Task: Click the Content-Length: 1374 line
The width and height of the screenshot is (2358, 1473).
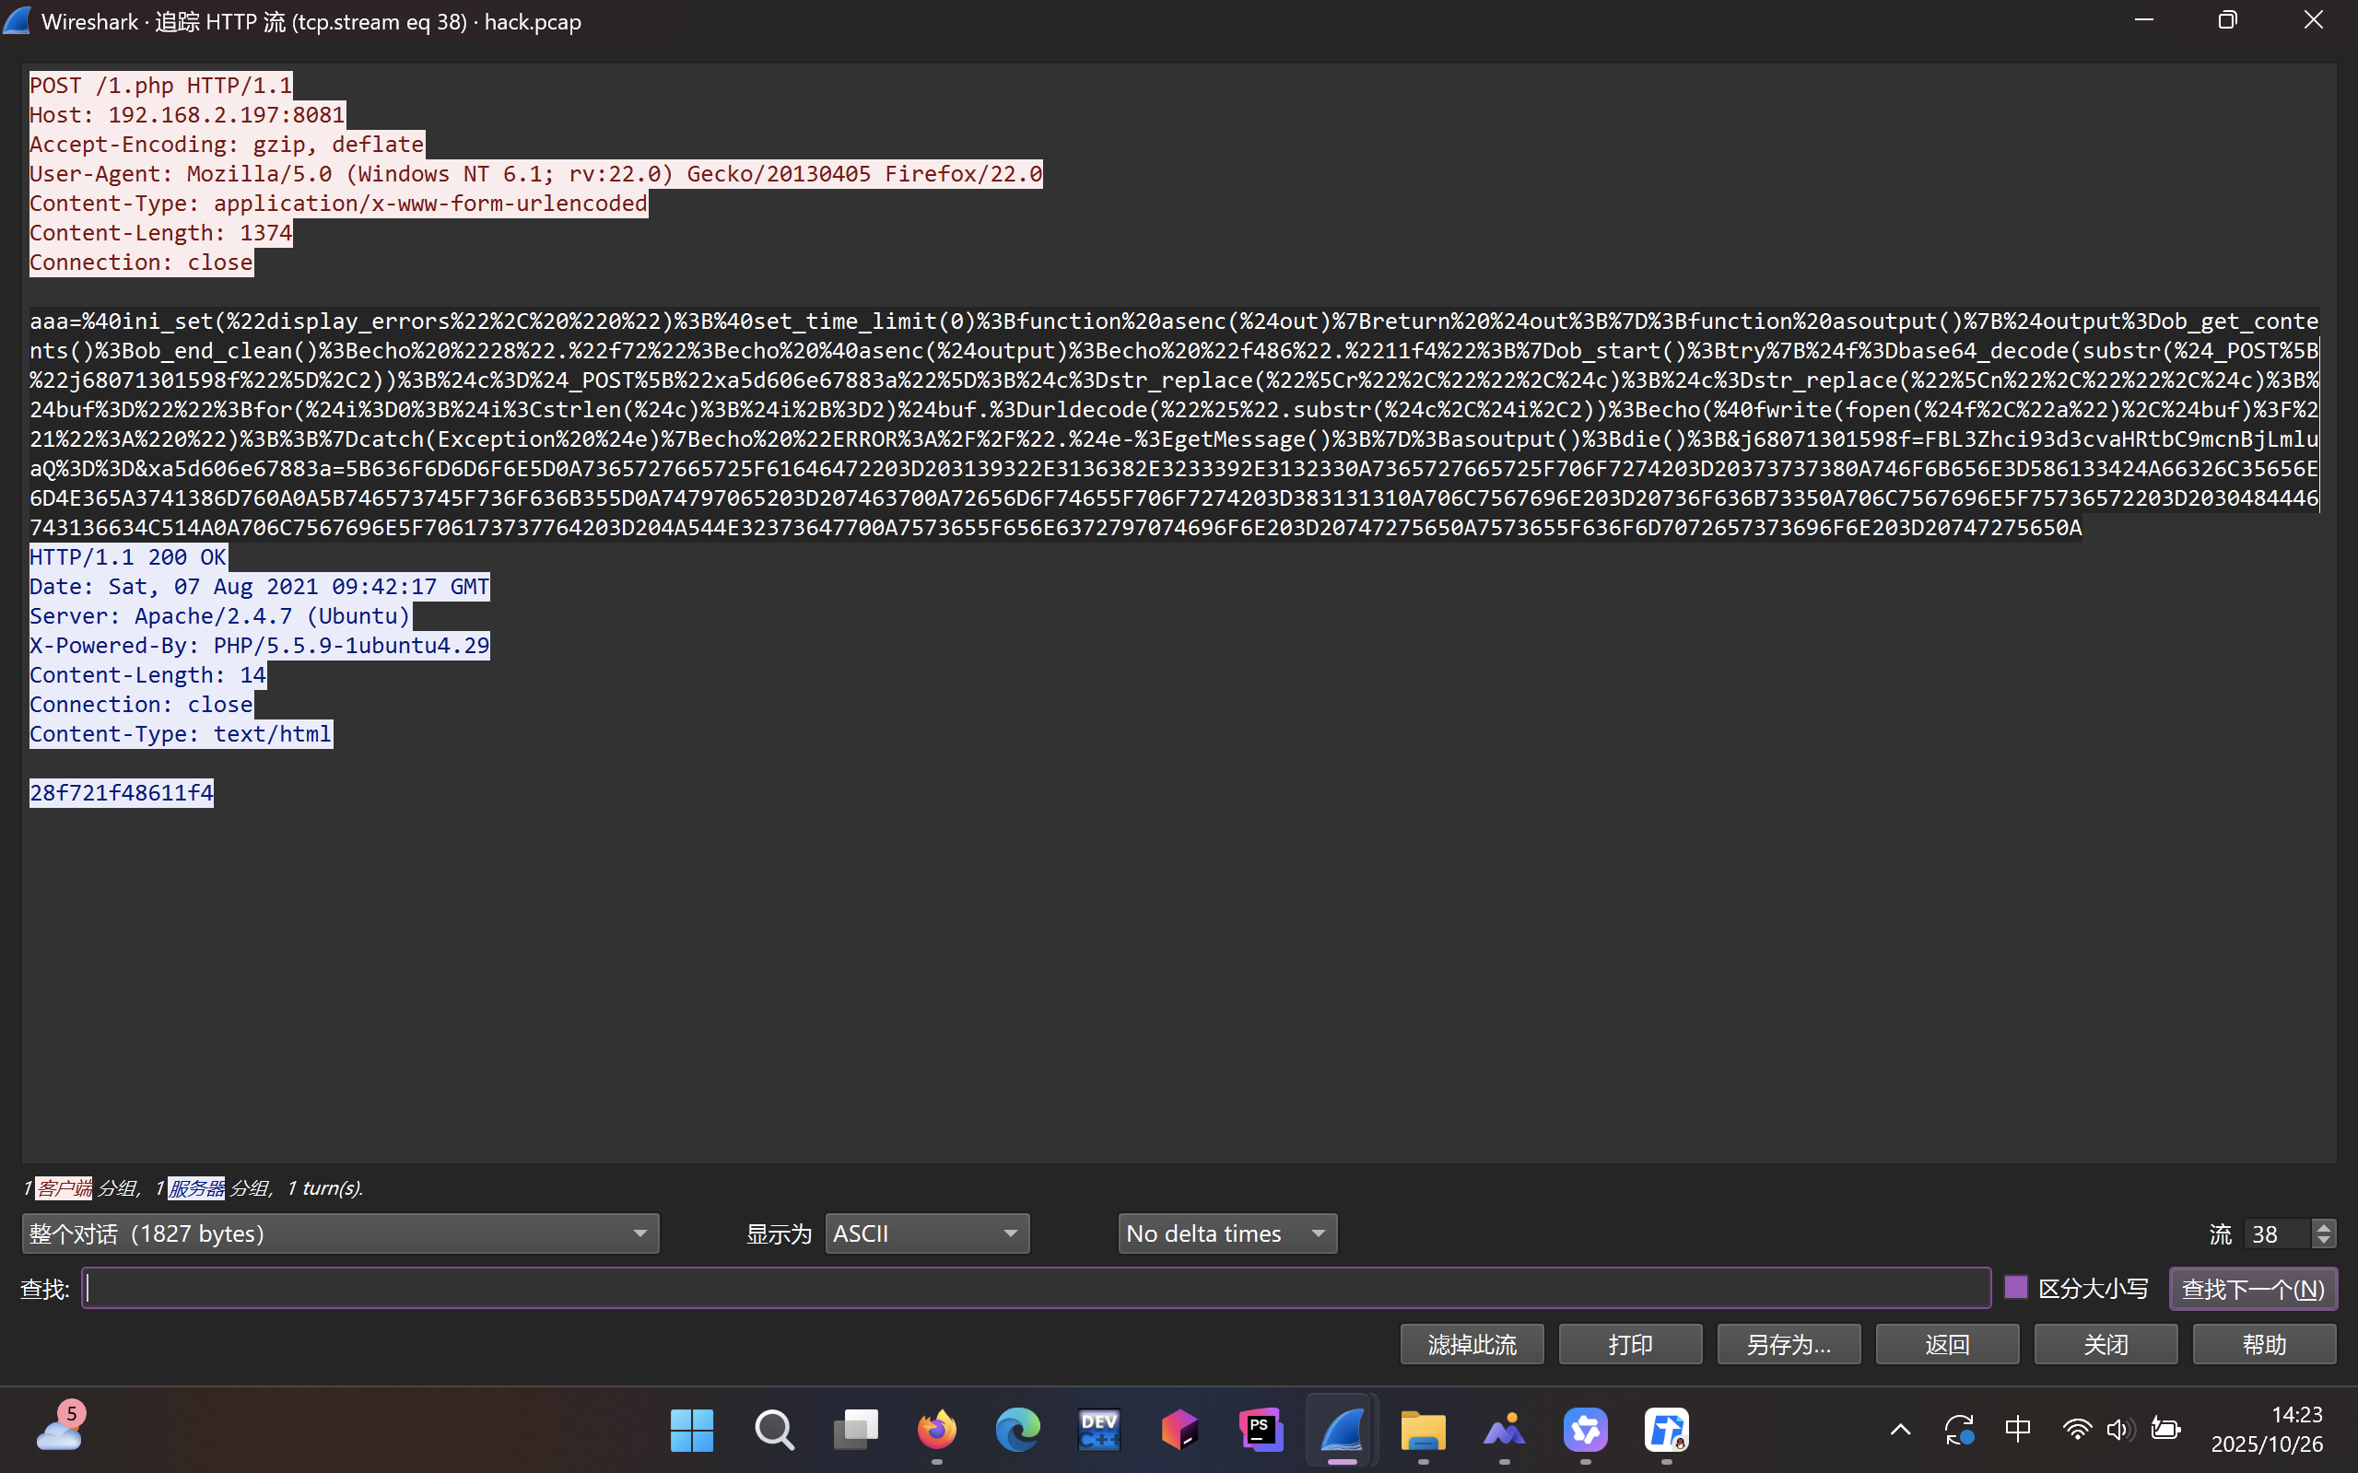Action: 160,233
